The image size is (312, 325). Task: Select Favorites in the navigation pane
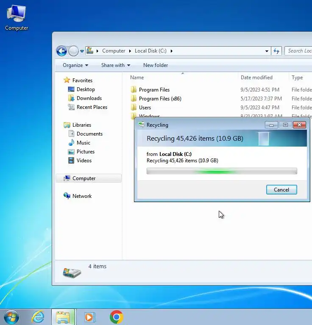coord(82,81)
